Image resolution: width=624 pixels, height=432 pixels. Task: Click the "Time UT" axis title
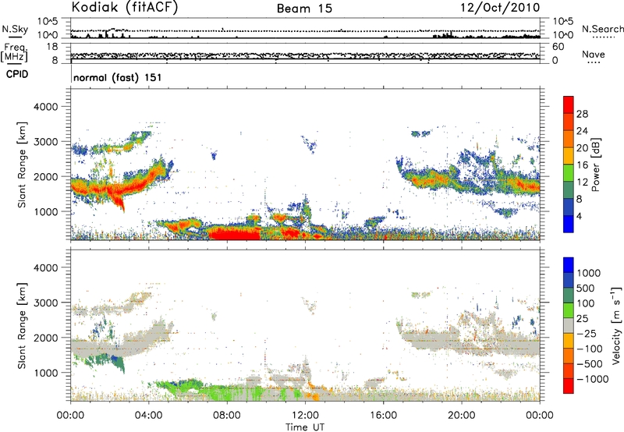[305, 427]
